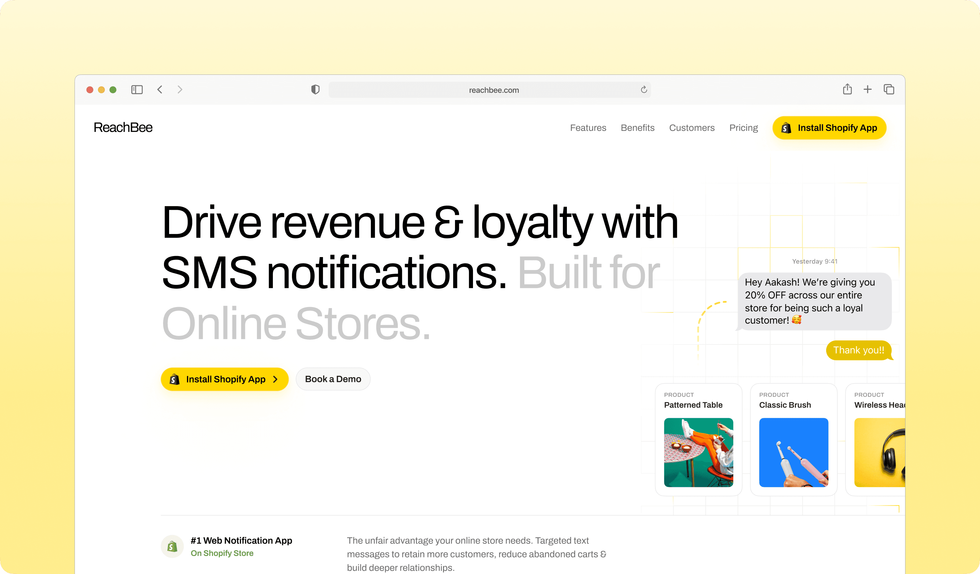Minimize the window with yellow button
This screenshot has width=980, height=574.
pyautogui.click(x=101, y=90)
